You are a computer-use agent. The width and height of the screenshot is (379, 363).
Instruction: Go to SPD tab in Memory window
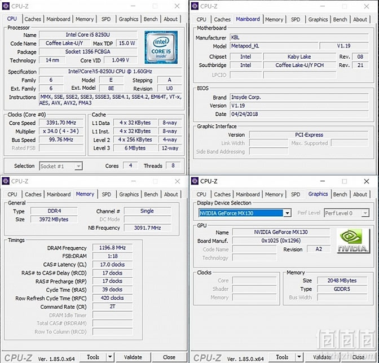tap(107, 194)
